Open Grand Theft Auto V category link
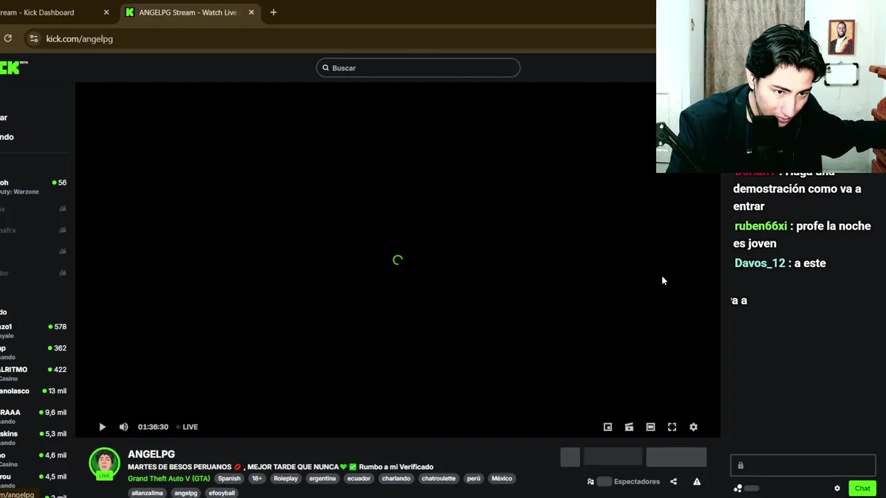This screenshot has height=498, width=886. (x=169, y=479)
